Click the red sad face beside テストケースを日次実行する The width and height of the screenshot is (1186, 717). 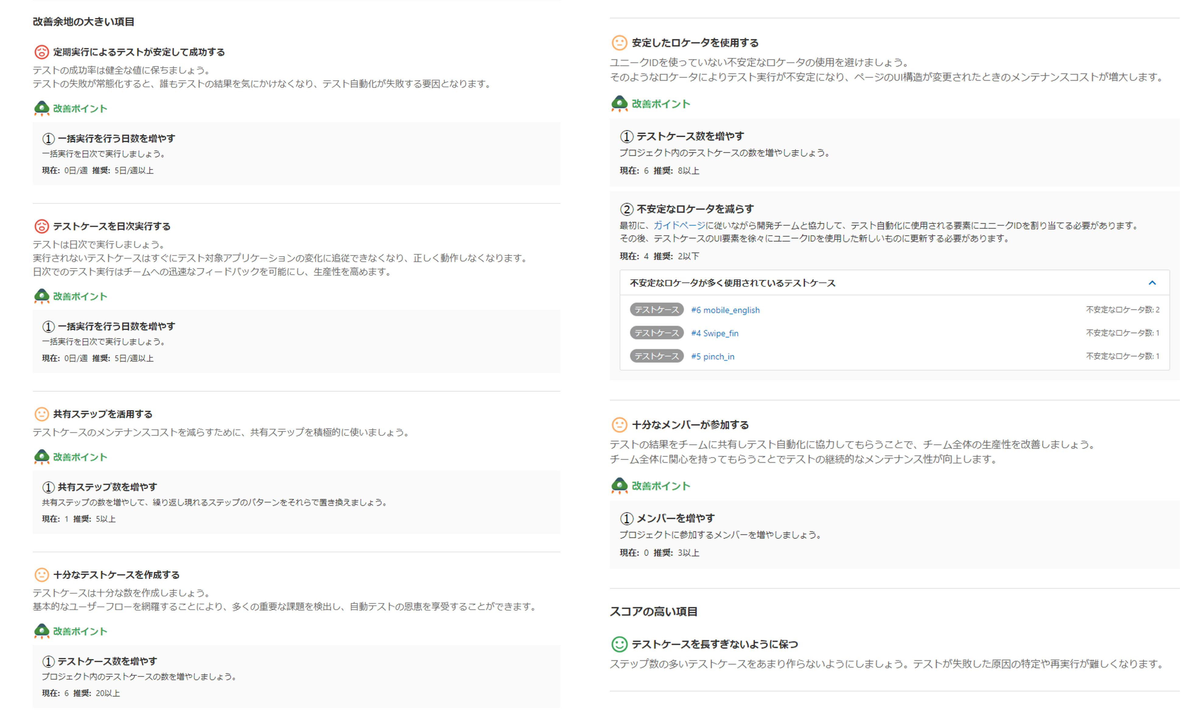coord(41,226)
